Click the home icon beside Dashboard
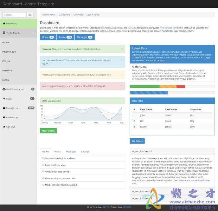This screenshot has height=211, width=218. pyautogui.click(x=4, y=23)
